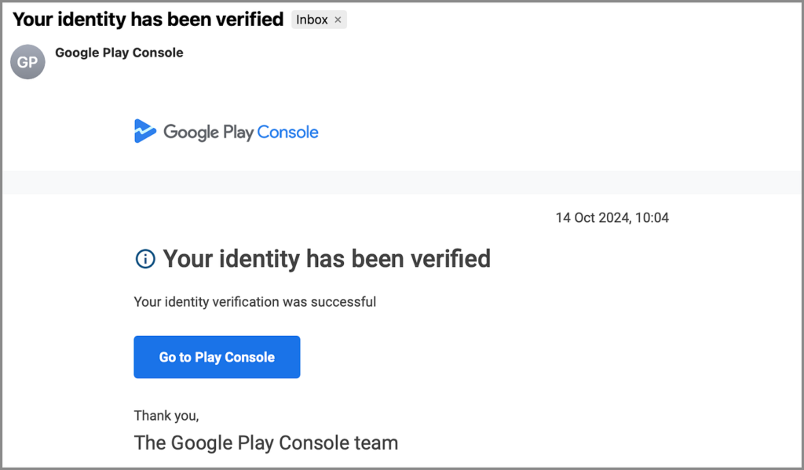Select the verification success message text
The image size is (804, 470).
point(255,301)
